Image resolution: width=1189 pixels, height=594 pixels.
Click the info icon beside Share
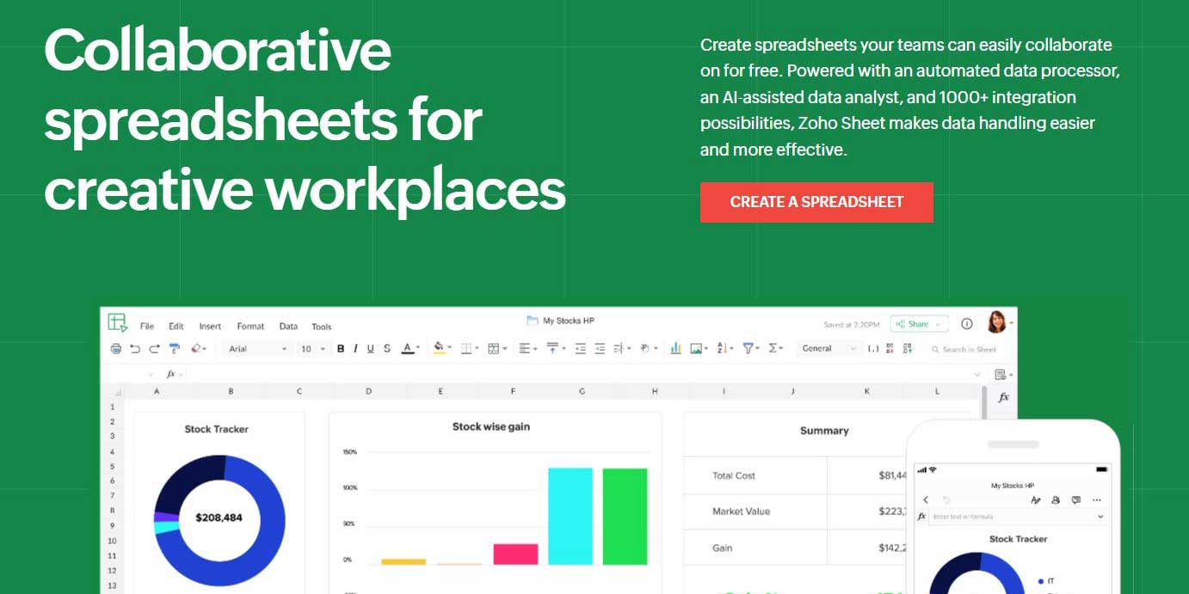click(966, 324)
